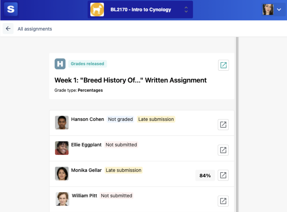
Task: Click Hanson Cohen's avatar
Action: [62, 123]
